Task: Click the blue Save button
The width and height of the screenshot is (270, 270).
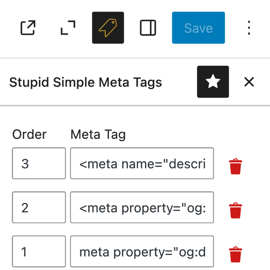Action: tap(198, 28)
